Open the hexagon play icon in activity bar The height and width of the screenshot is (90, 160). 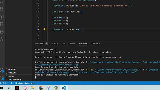coord(2,39)
